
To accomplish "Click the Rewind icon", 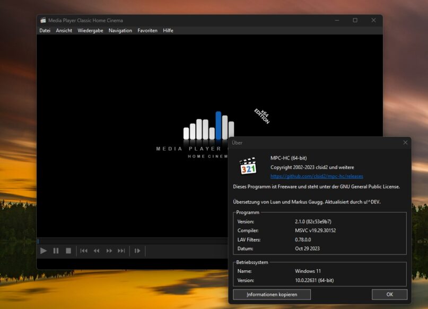I will coord(97,251).
